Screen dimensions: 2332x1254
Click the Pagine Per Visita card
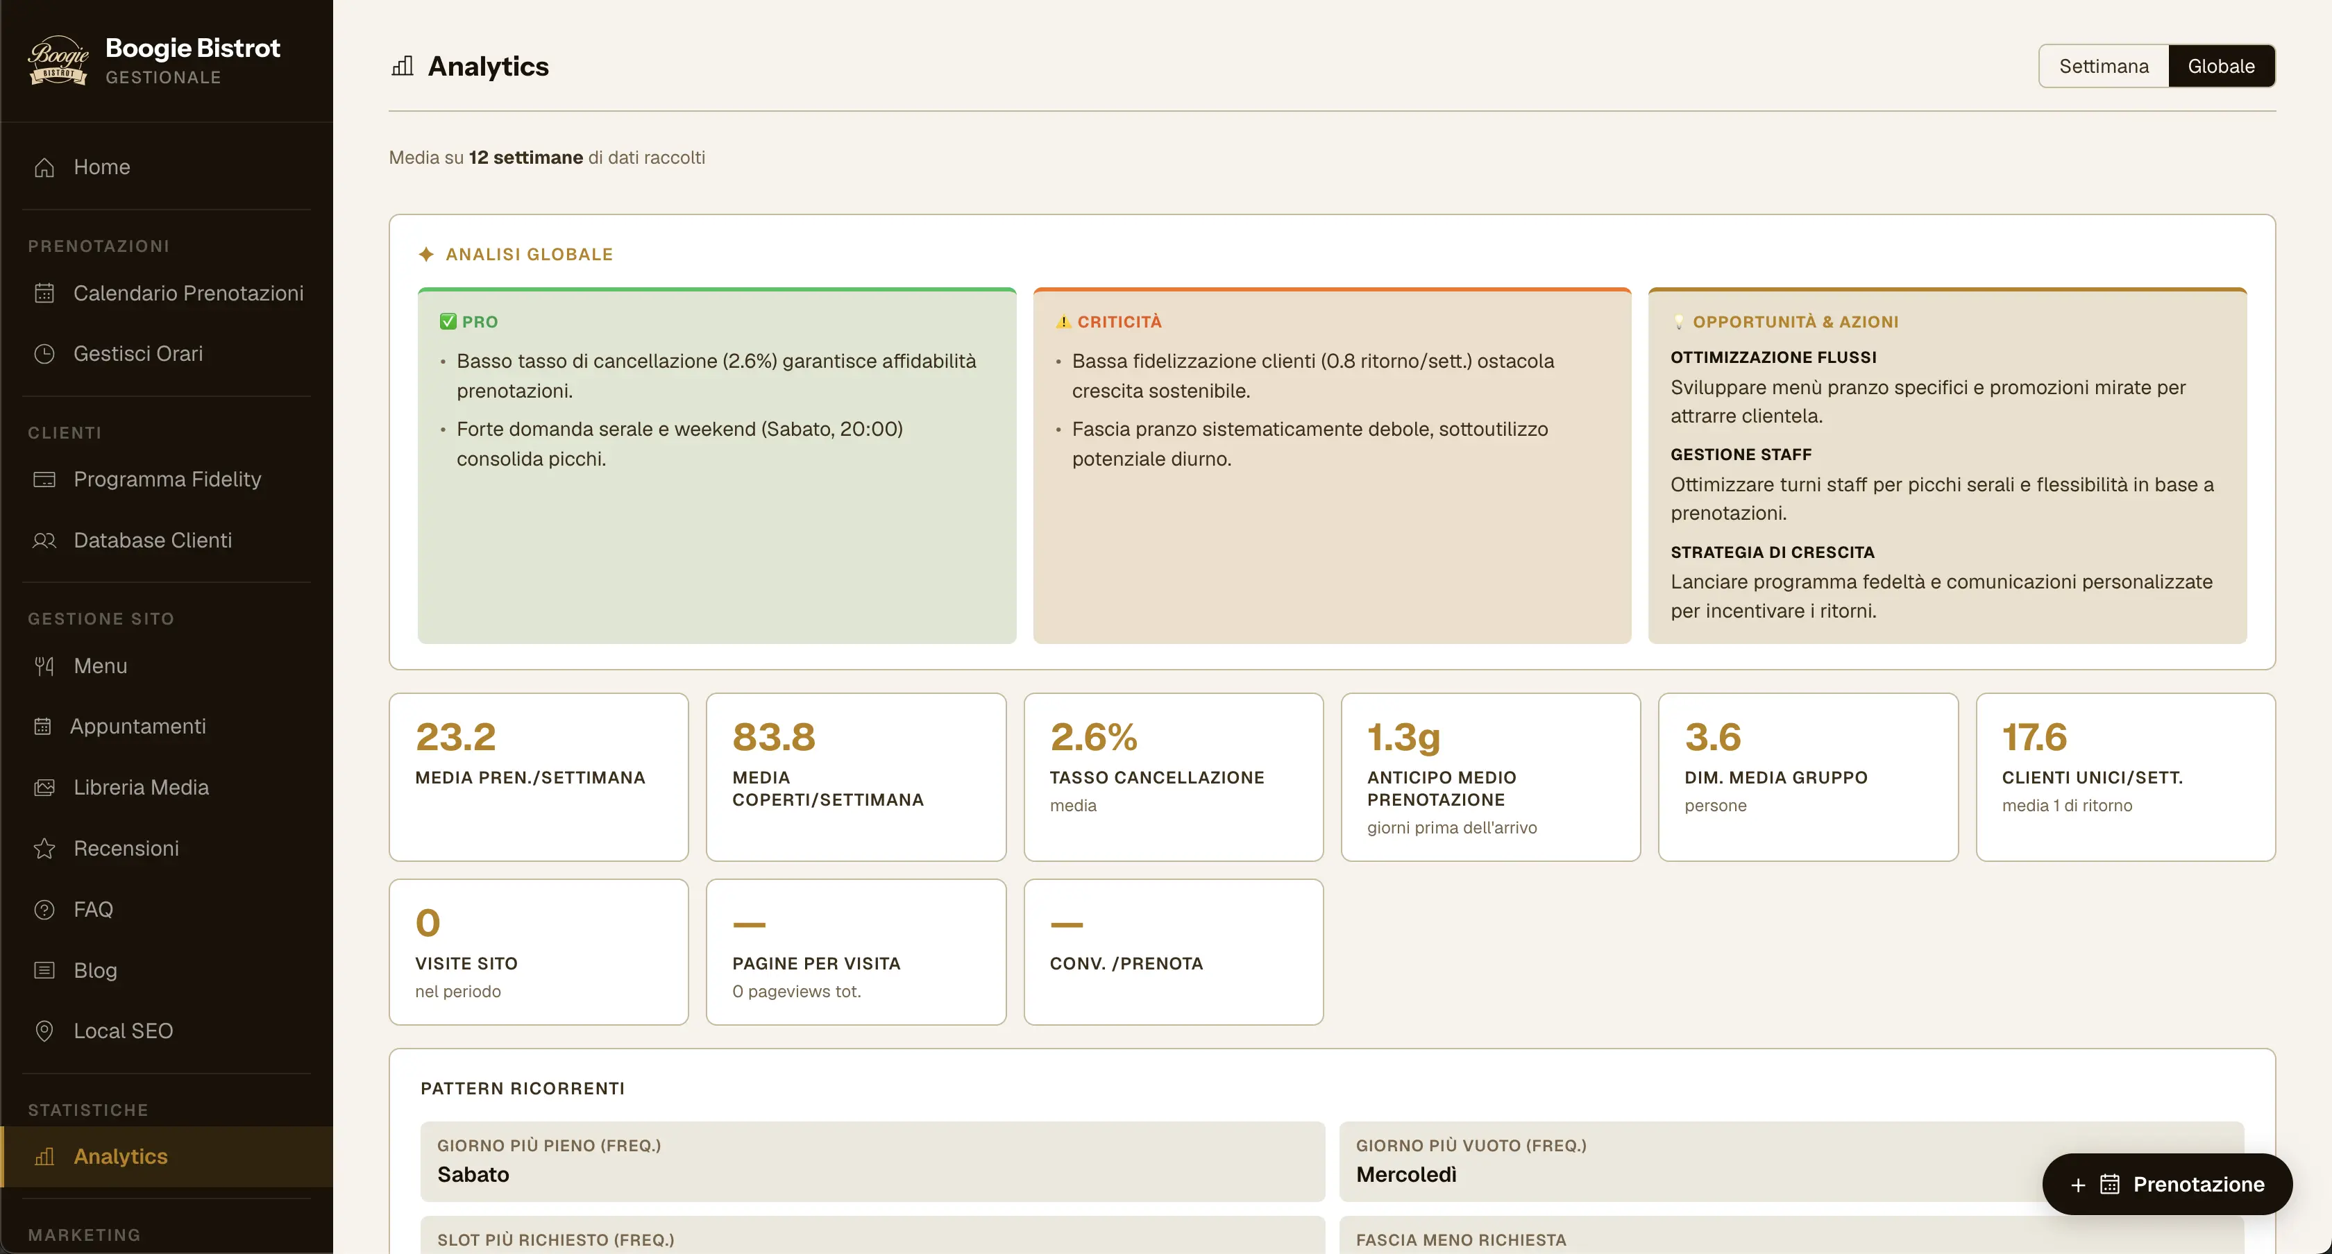click(x=856, y=951)
